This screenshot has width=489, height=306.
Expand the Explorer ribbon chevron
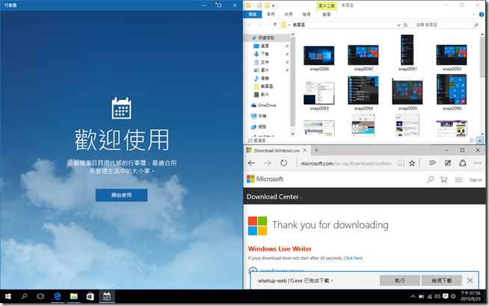[474, 14]
